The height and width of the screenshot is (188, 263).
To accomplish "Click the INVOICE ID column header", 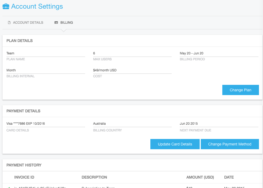I will point(24,177).
